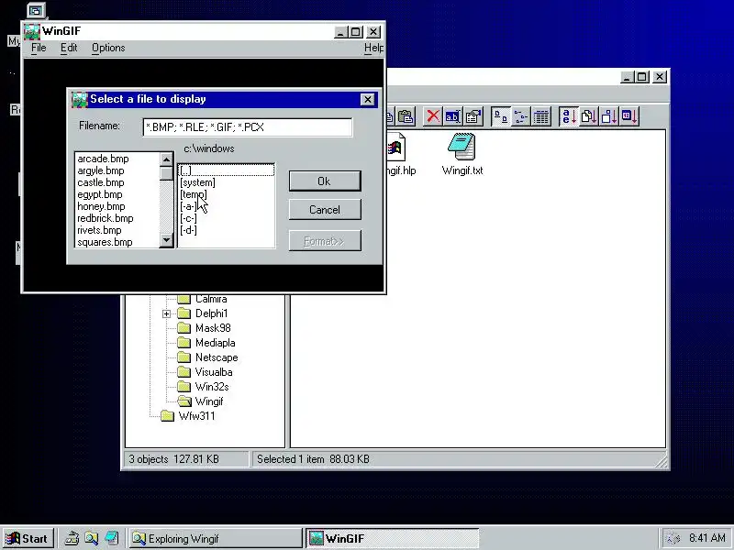Switch Explorer to details view icon

click(x=540, y=116)
